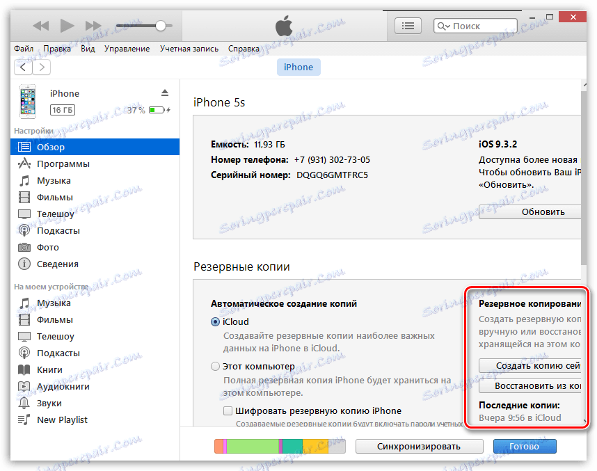This screenshot has height=471, width=597.
Task: Open Фильмы under На моем устройстве
Action: [x=95, y=320]
